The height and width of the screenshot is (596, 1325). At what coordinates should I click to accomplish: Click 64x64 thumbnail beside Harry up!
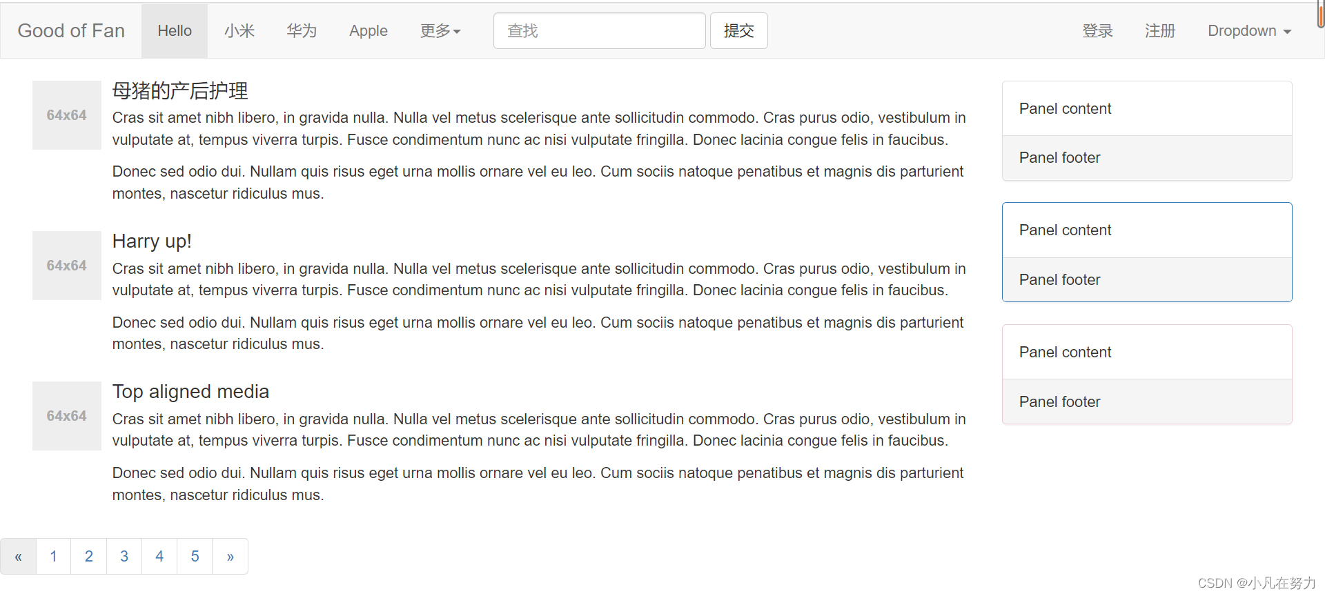pyautogui.click(x=67, y=266)
